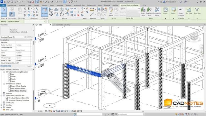Open the Autodesk App Store cart icon
Screen dimensions: 206x116
(x=181, y=2)
